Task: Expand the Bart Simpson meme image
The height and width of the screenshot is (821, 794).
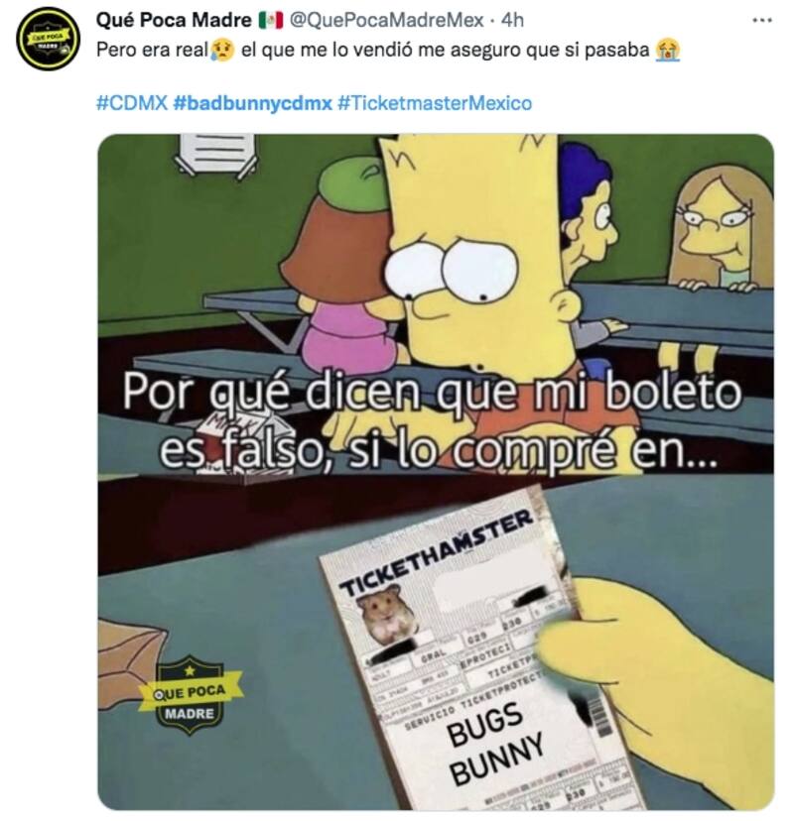Action: (x=436, y=472)
